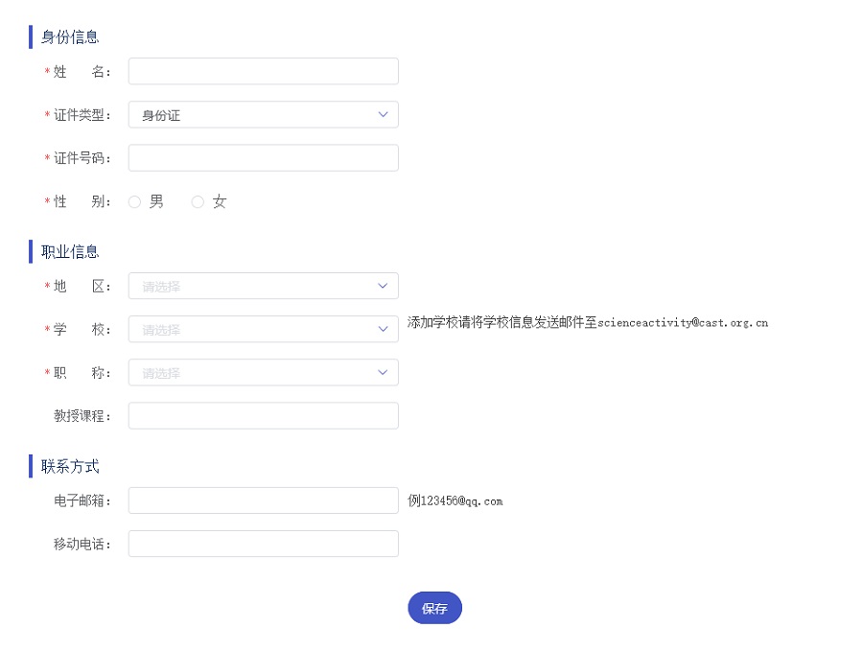Focus the 姓名 text field
863x651 pixels.
coord(263,72)
